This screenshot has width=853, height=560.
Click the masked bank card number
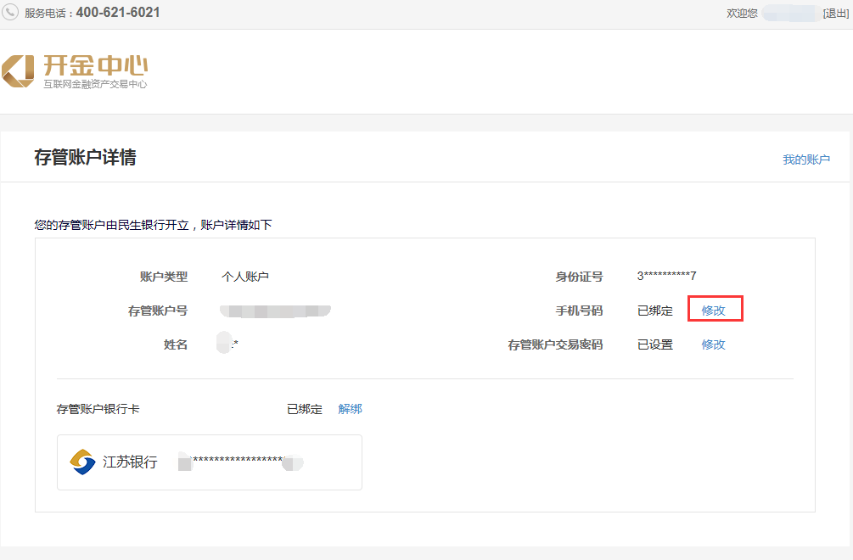[x=239, y=462]
